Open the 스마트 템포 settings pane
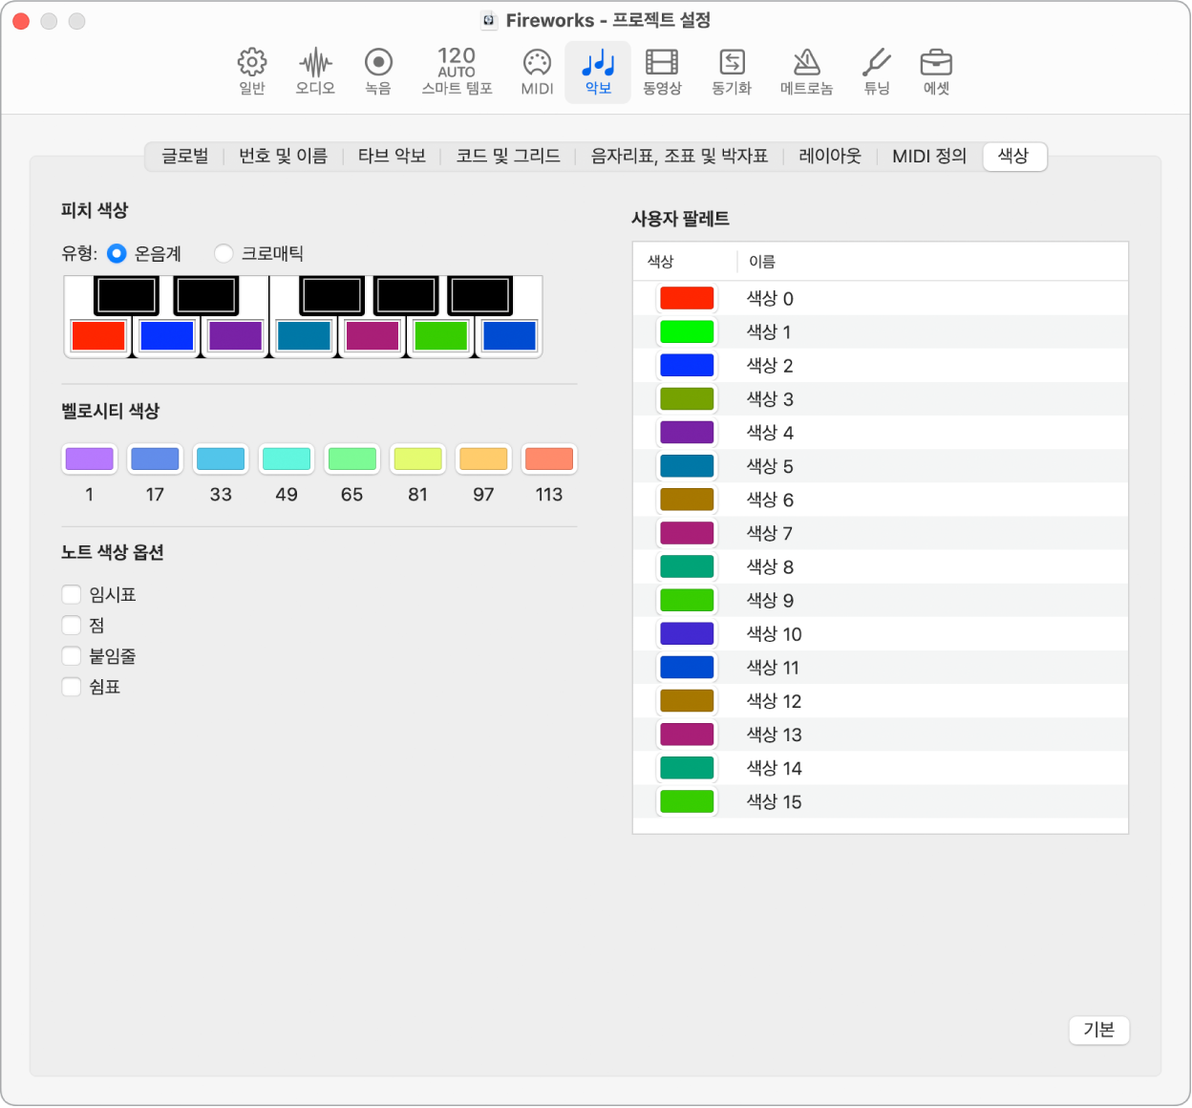This screenshot has height=1108, width=1192. 457,72
